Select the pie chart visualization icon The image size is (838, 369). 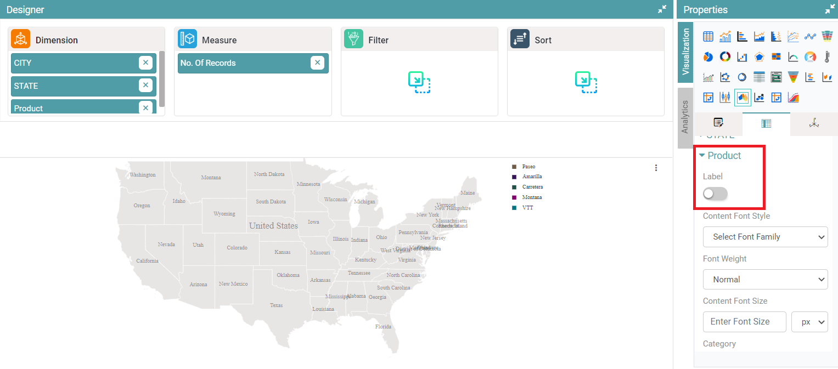tap(708, 56)
